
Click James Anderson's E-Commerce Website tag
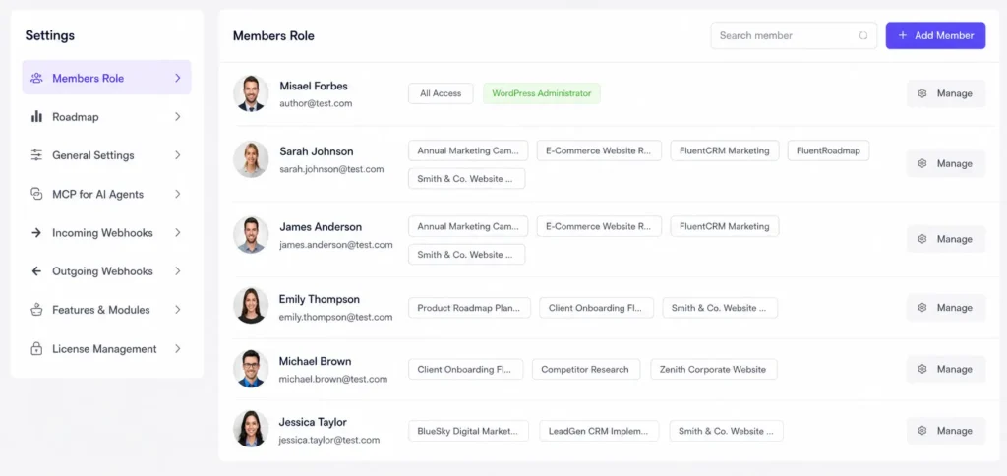pyautogui.click(x=599, y=226)
